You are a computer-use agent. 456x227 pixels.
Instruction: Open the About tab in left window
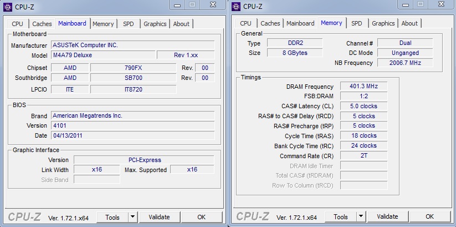pyautogui.click(x=181, y=24)
